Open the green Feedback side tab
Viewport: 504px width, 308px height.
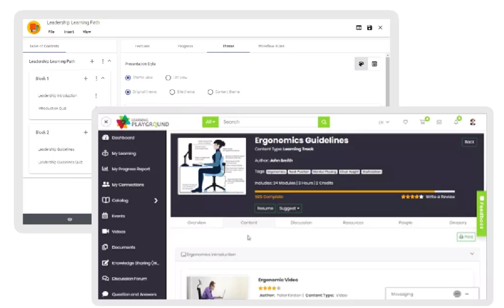(x=481, y=213)
